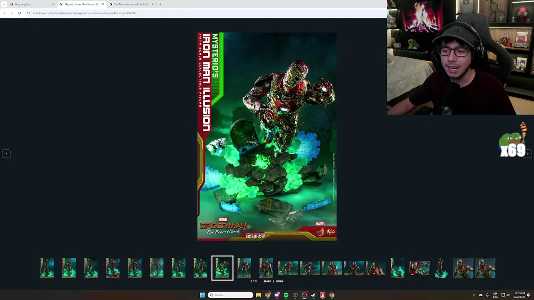The image size is (534, 300).
Task: Open a new browser tab
Action: click(x=160, y=4)
